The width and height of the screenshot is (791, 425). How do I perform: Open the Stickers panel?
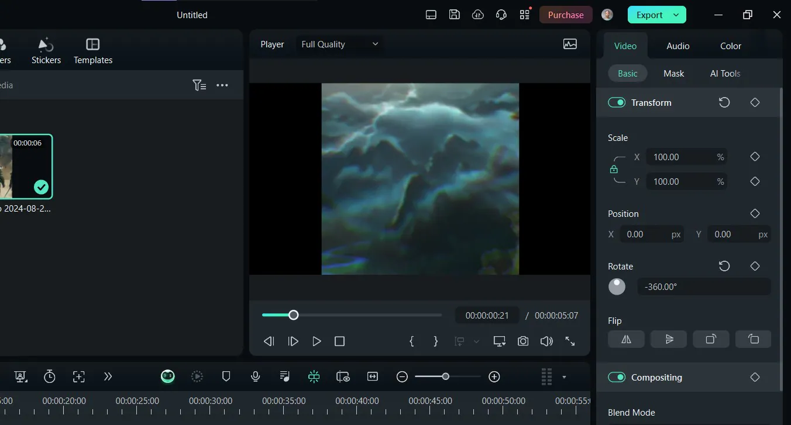[x=46, y=51]
